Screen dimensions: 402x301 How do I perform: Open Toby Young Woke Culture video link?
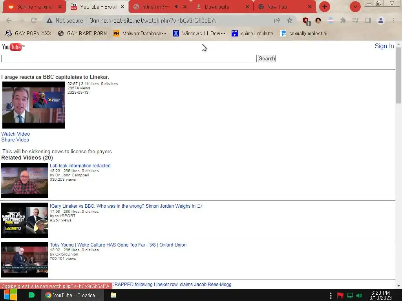point(118,245)
